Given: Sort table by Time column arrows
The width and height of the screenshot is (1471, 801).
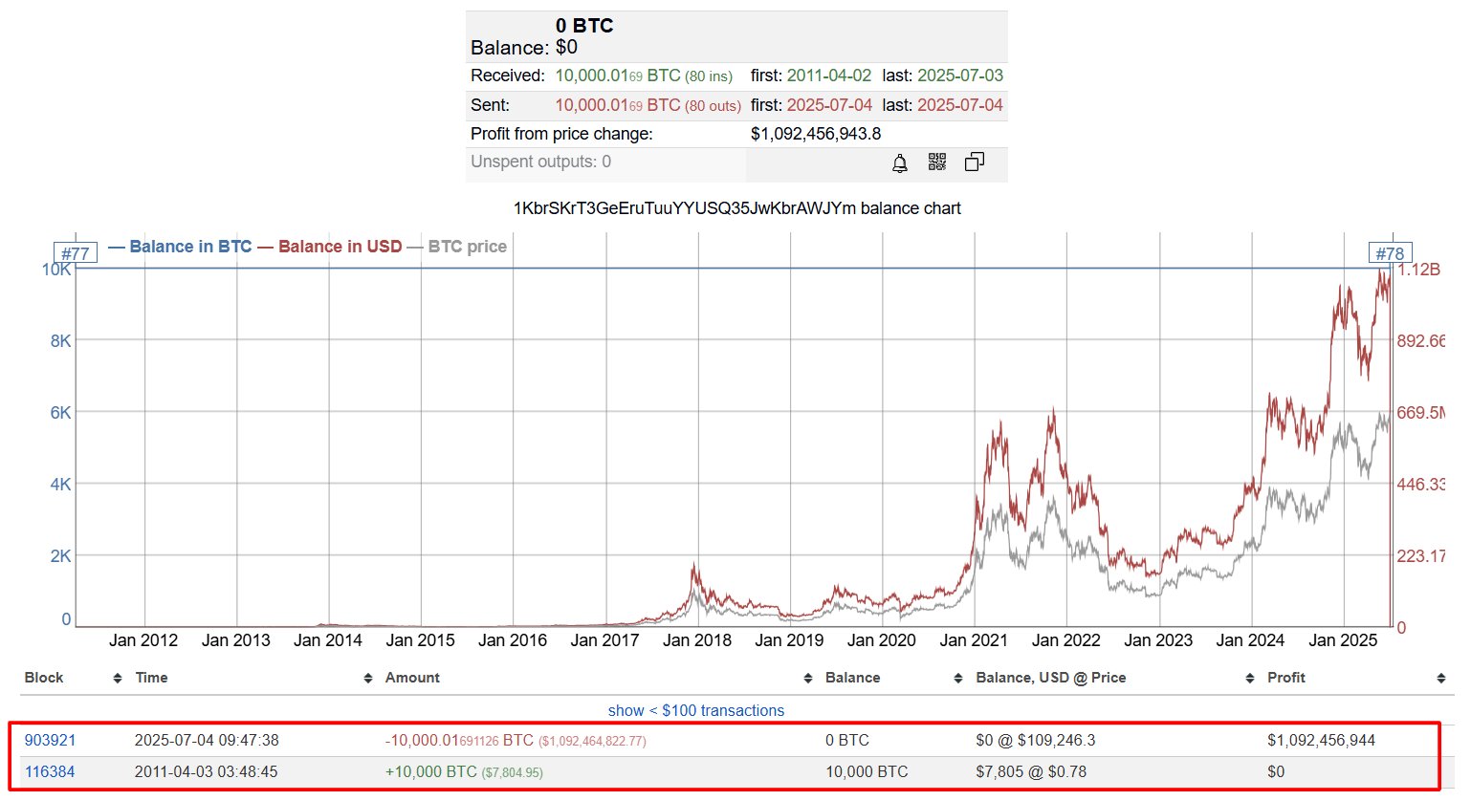Looking at the screenshot, I should point(368,678).
